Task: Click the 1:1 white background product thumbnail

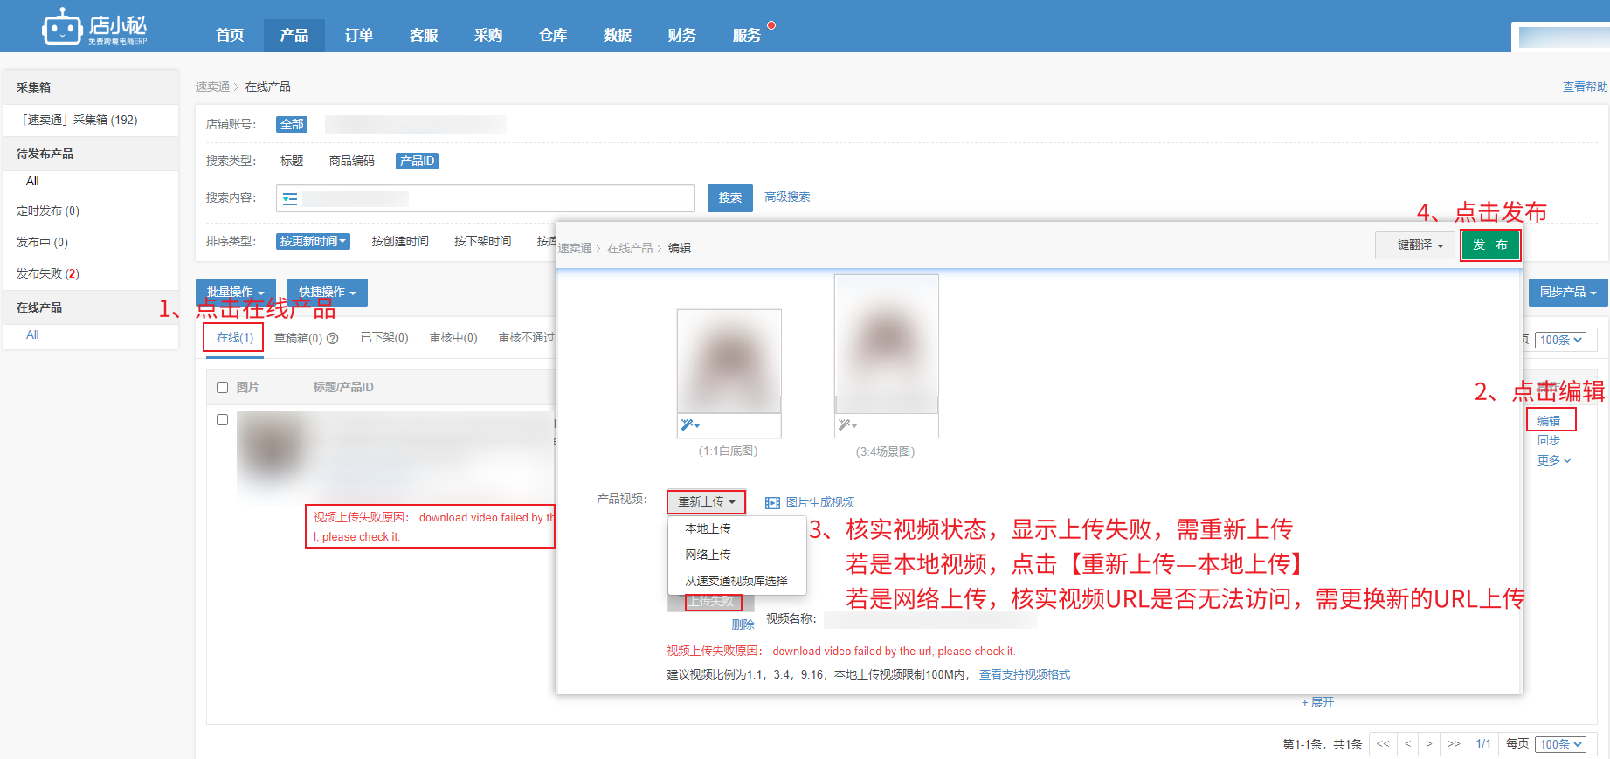Action: tap(729, 361)
